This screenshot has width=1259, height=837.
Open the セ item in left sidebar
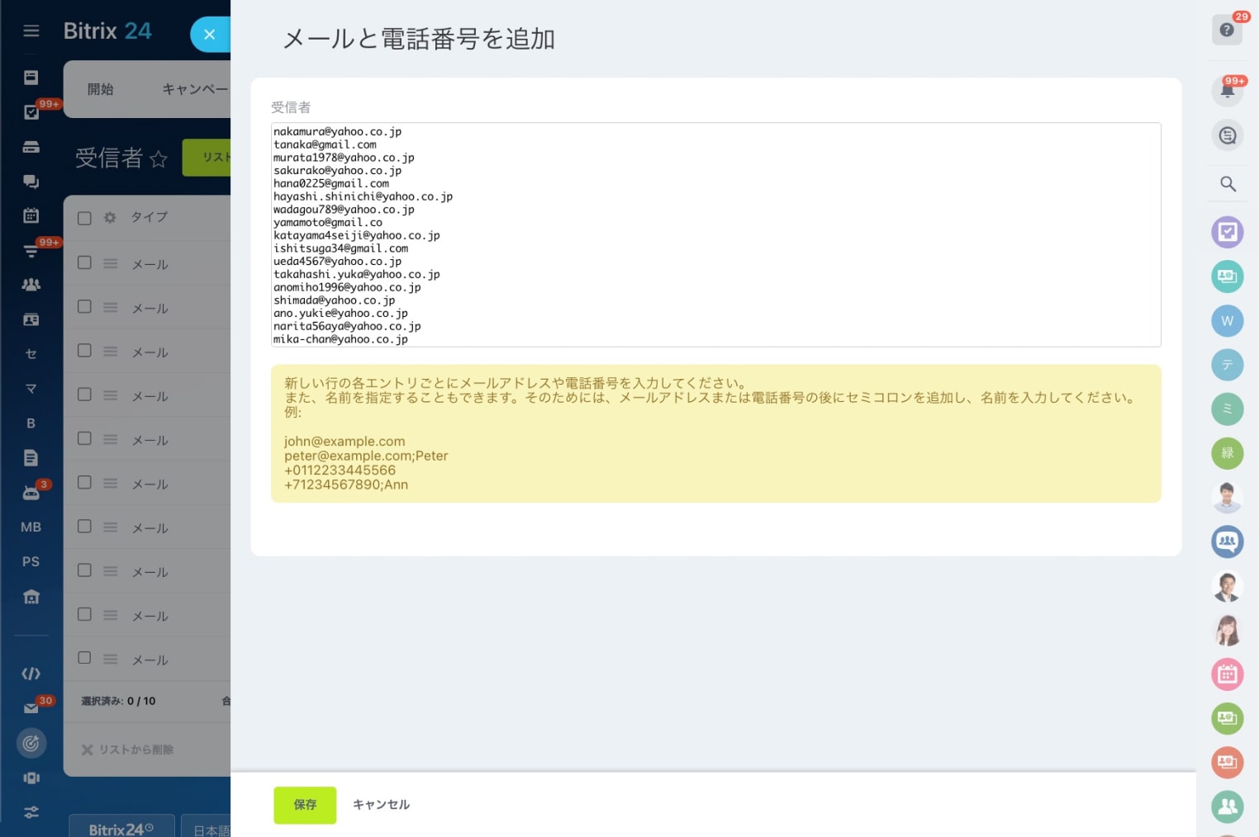pyautogui.click(x=31, y=354)
